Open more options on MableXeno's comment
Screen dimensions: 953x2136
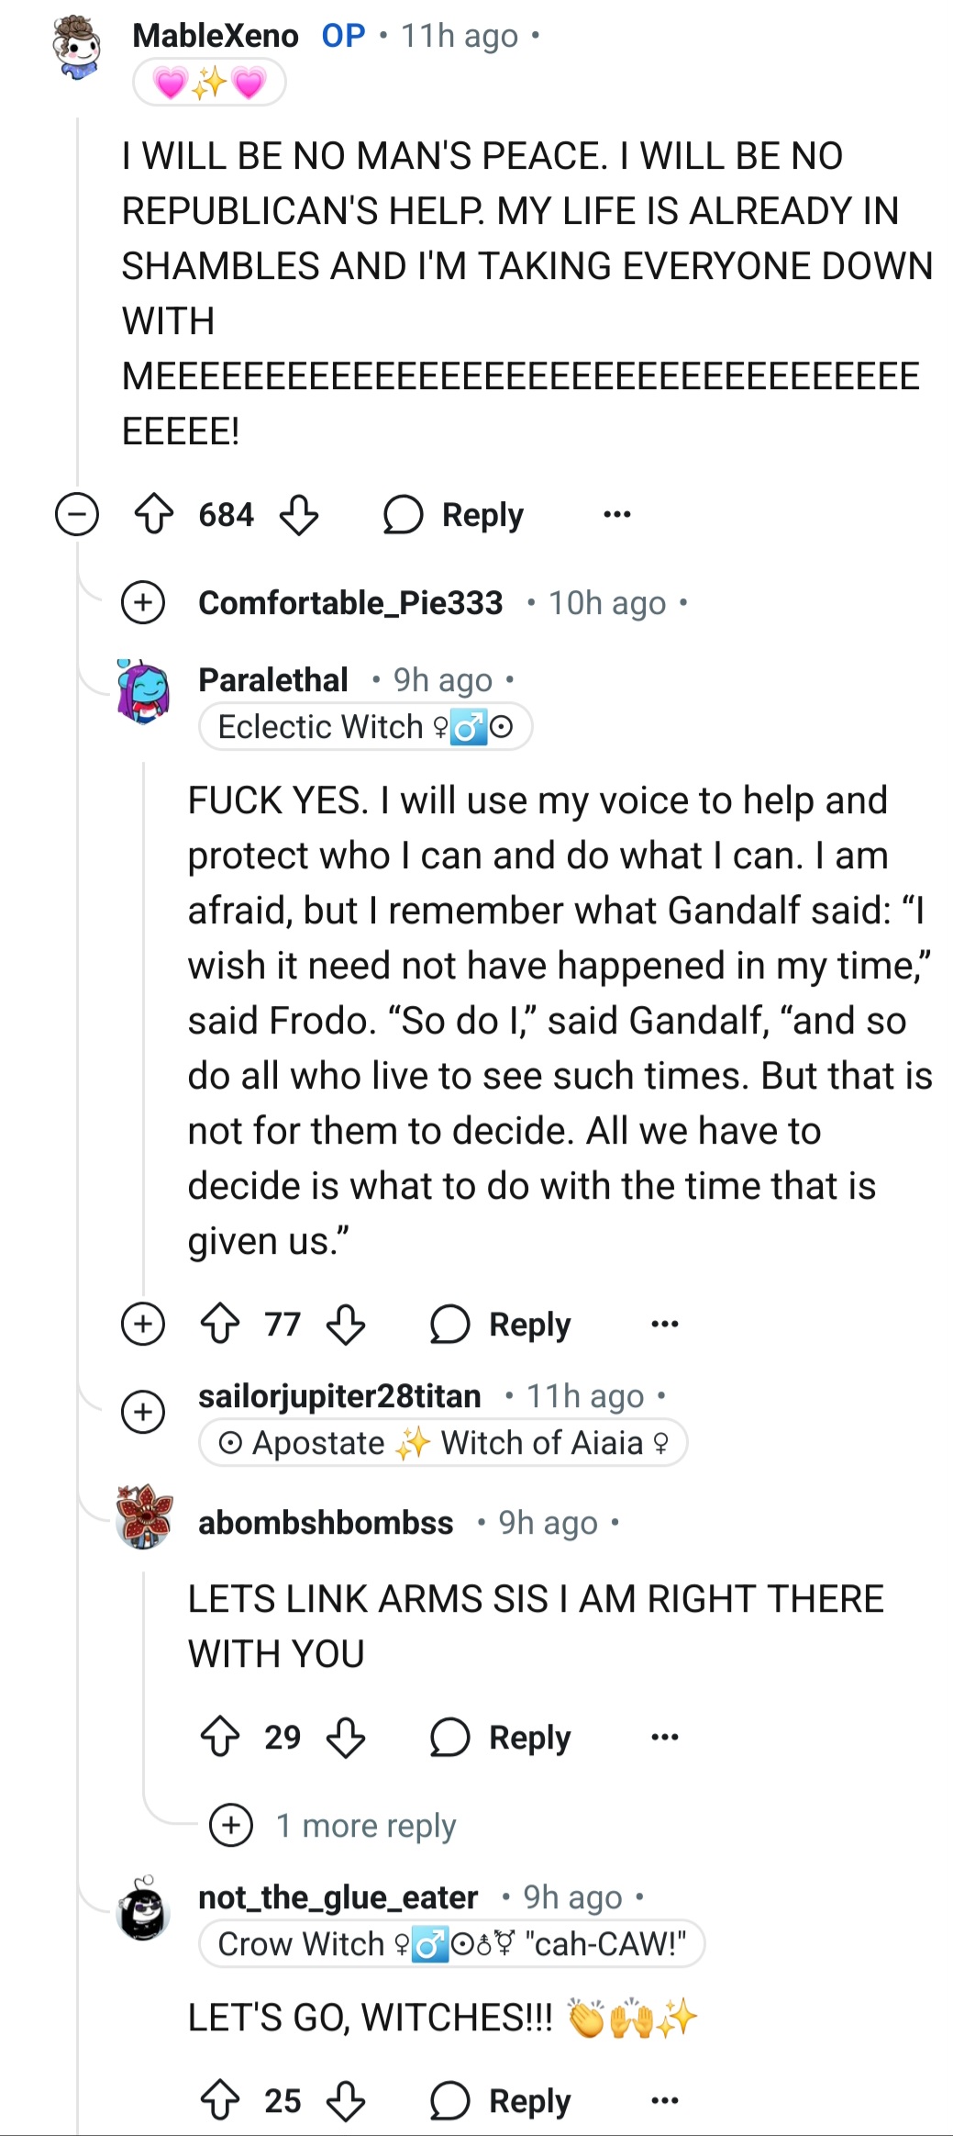(617, 514)
